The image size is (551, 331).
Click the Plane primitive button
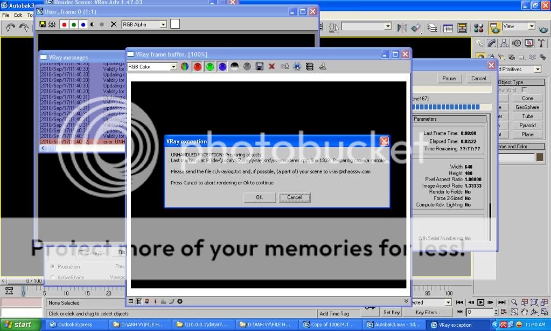coord(527,134)
